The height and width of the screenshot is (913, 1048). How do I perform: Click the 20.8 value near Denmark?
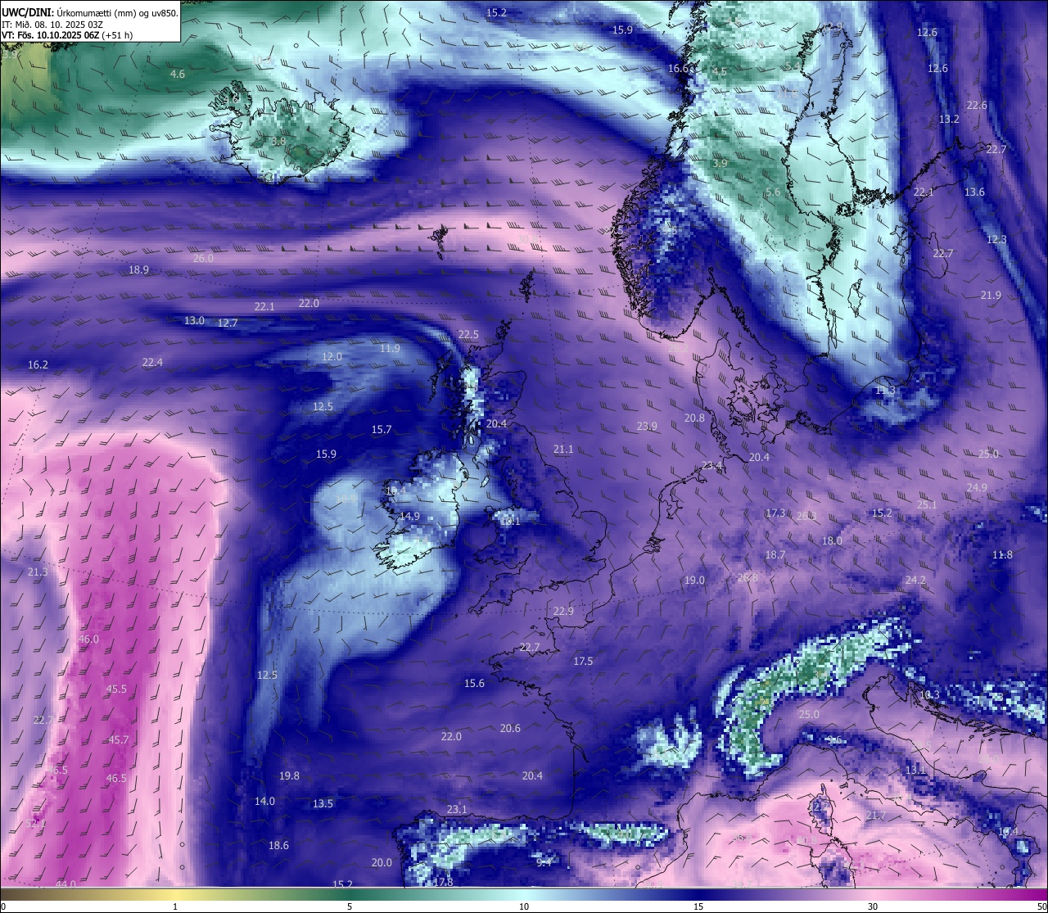694,418
